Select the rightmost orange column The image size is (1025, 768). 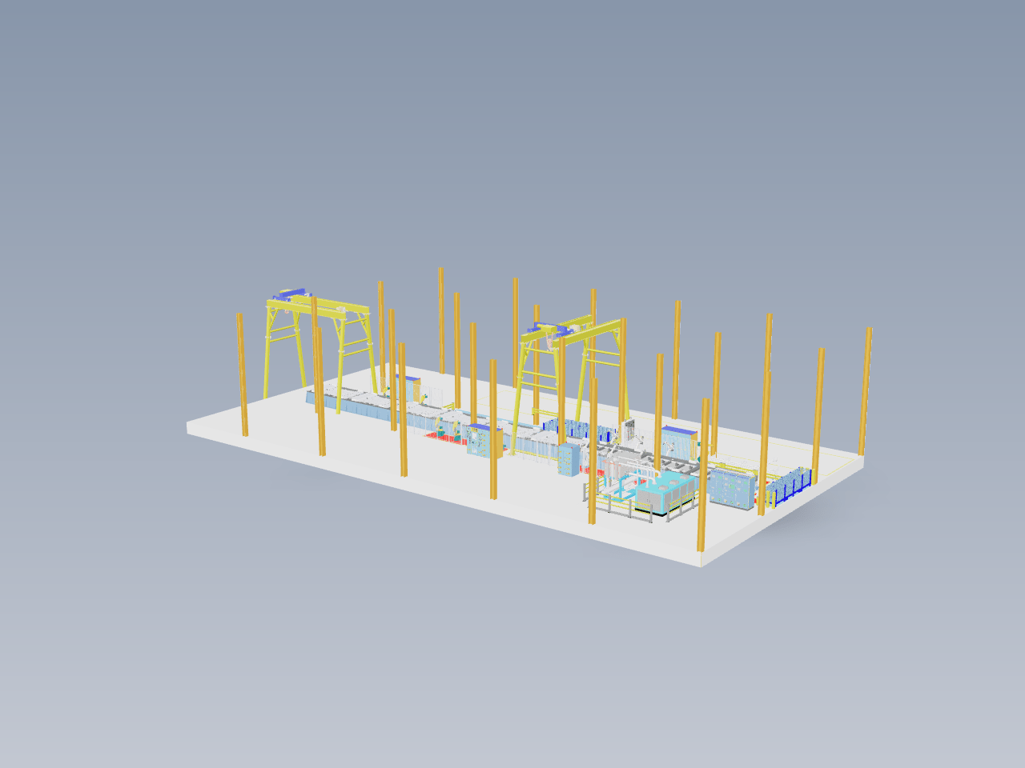click(865, 391)
